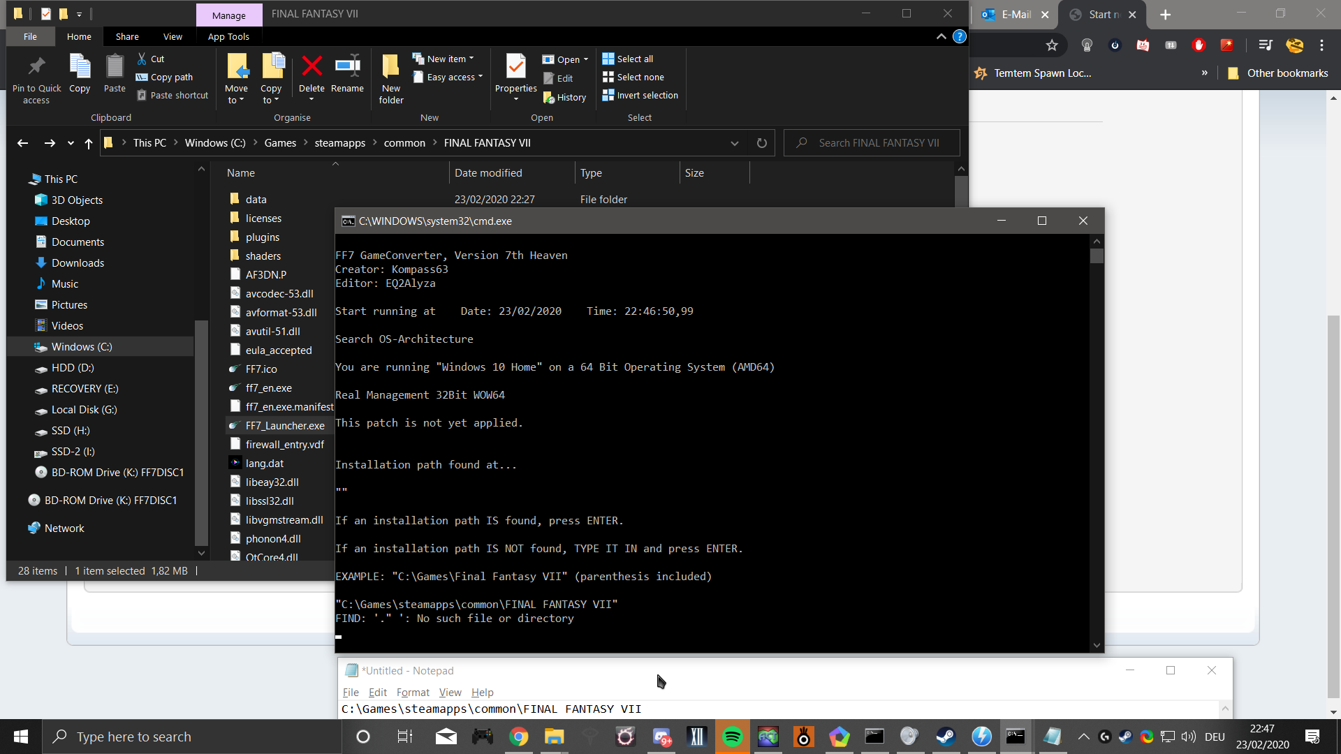Sort files by Date modified column
The image size is (1341, 754).
pos(512,173)
